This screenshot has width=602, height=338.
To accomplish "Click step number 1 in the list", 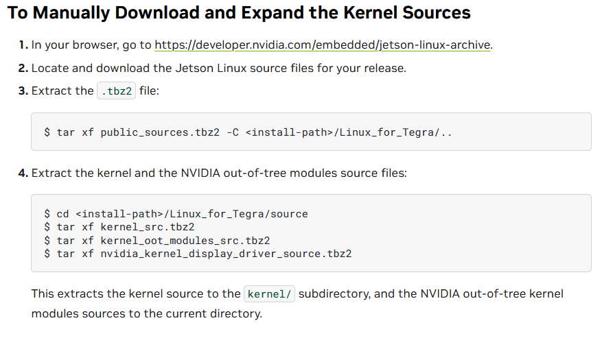I will pyautogui.click(x=23, y=45).
